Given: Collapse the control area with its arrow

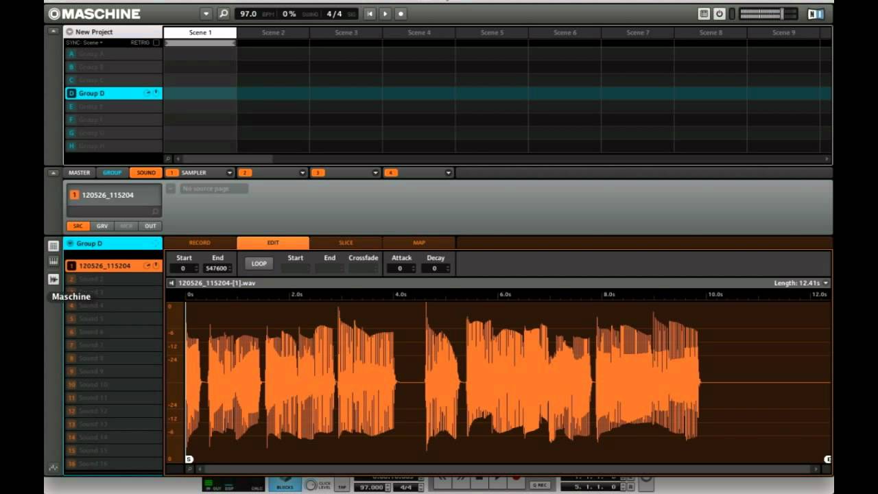Looking at the screenshot, I should click(53, 173).
